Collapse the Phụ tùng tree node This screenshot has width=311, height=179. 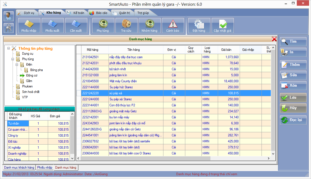[x=13, y=59]
